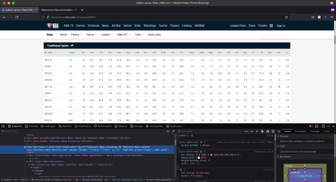Click the round extension icon beside Pocket
The image size is (336, 182).
point(319,17)
